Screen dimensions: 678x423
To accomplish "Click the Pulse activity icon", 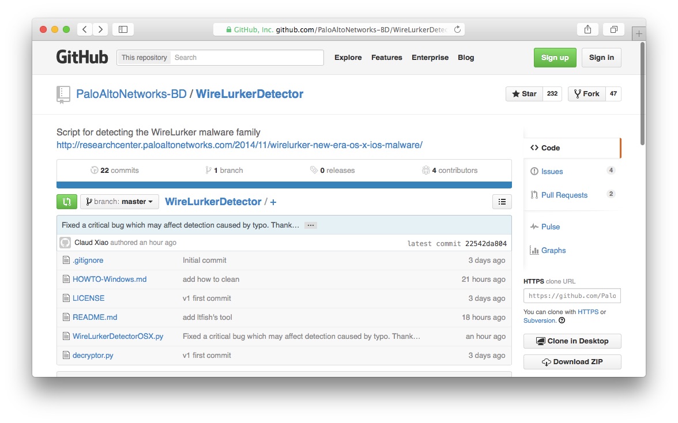I will click(x=534, y=226).
